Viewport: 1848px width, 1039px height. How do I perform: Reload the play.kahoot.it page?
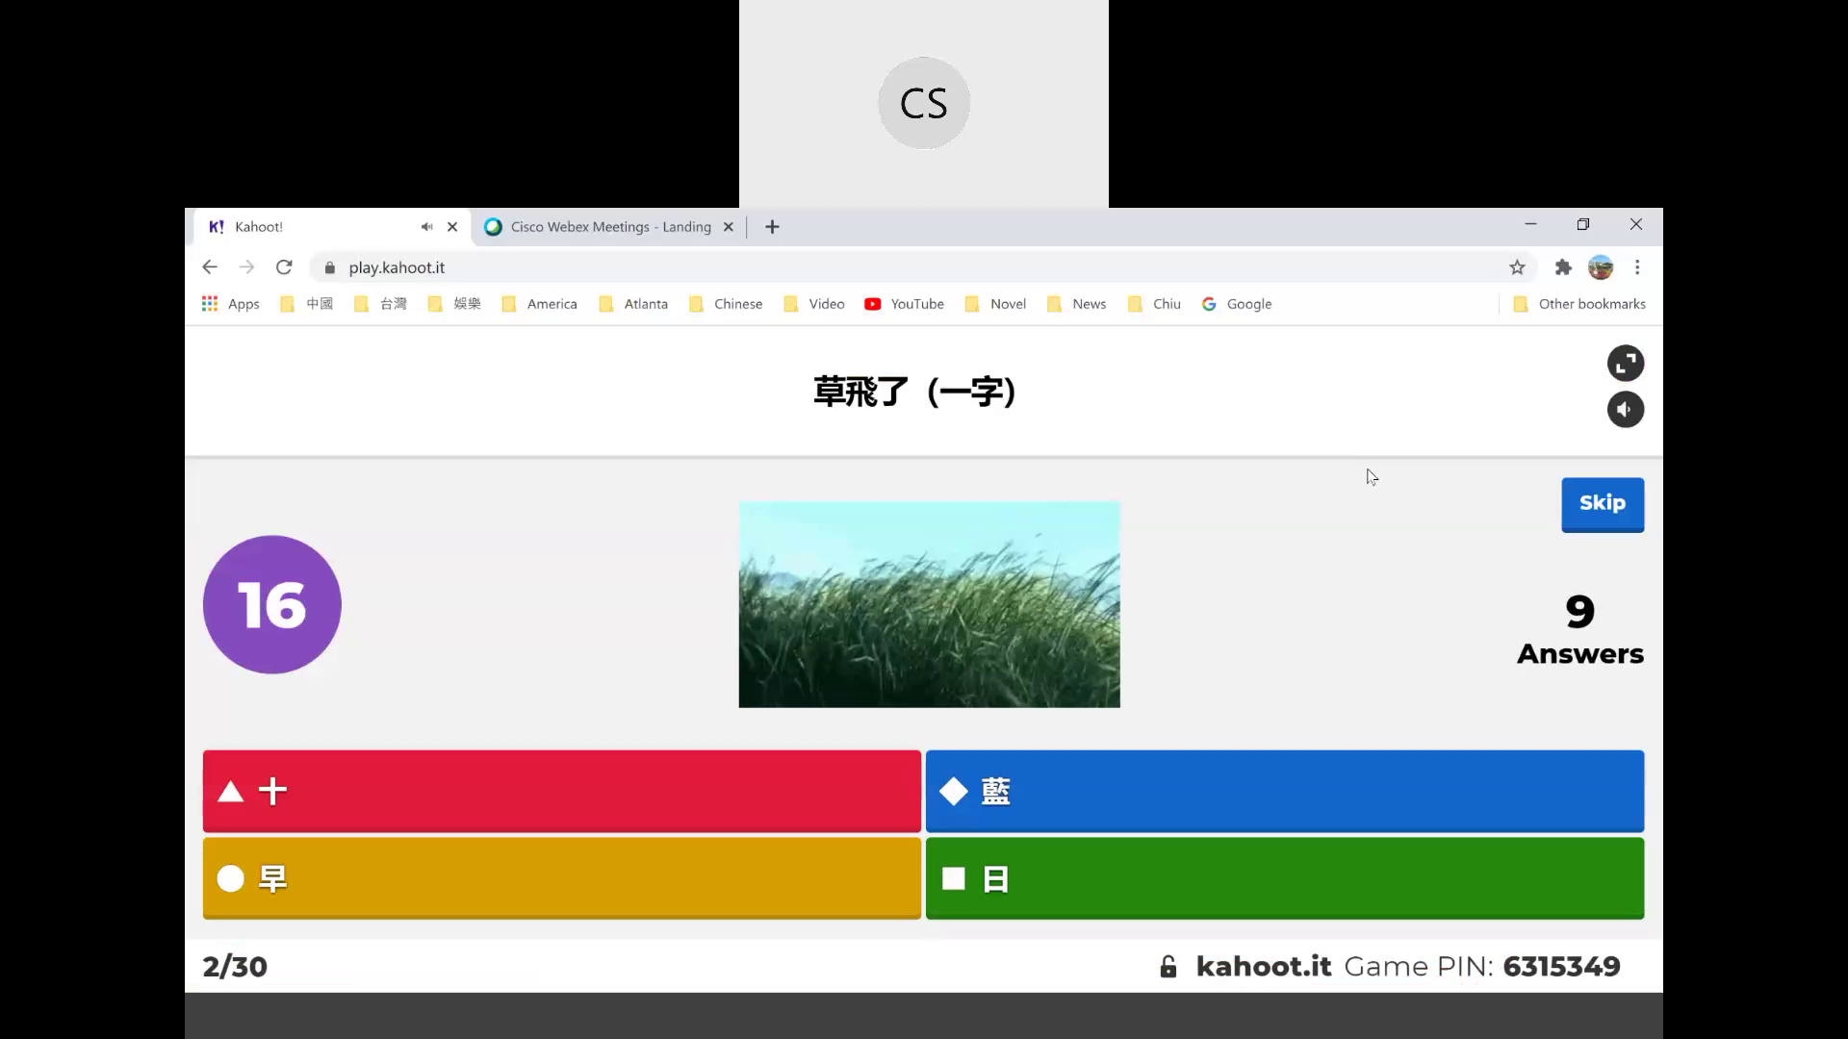(284, 267)
